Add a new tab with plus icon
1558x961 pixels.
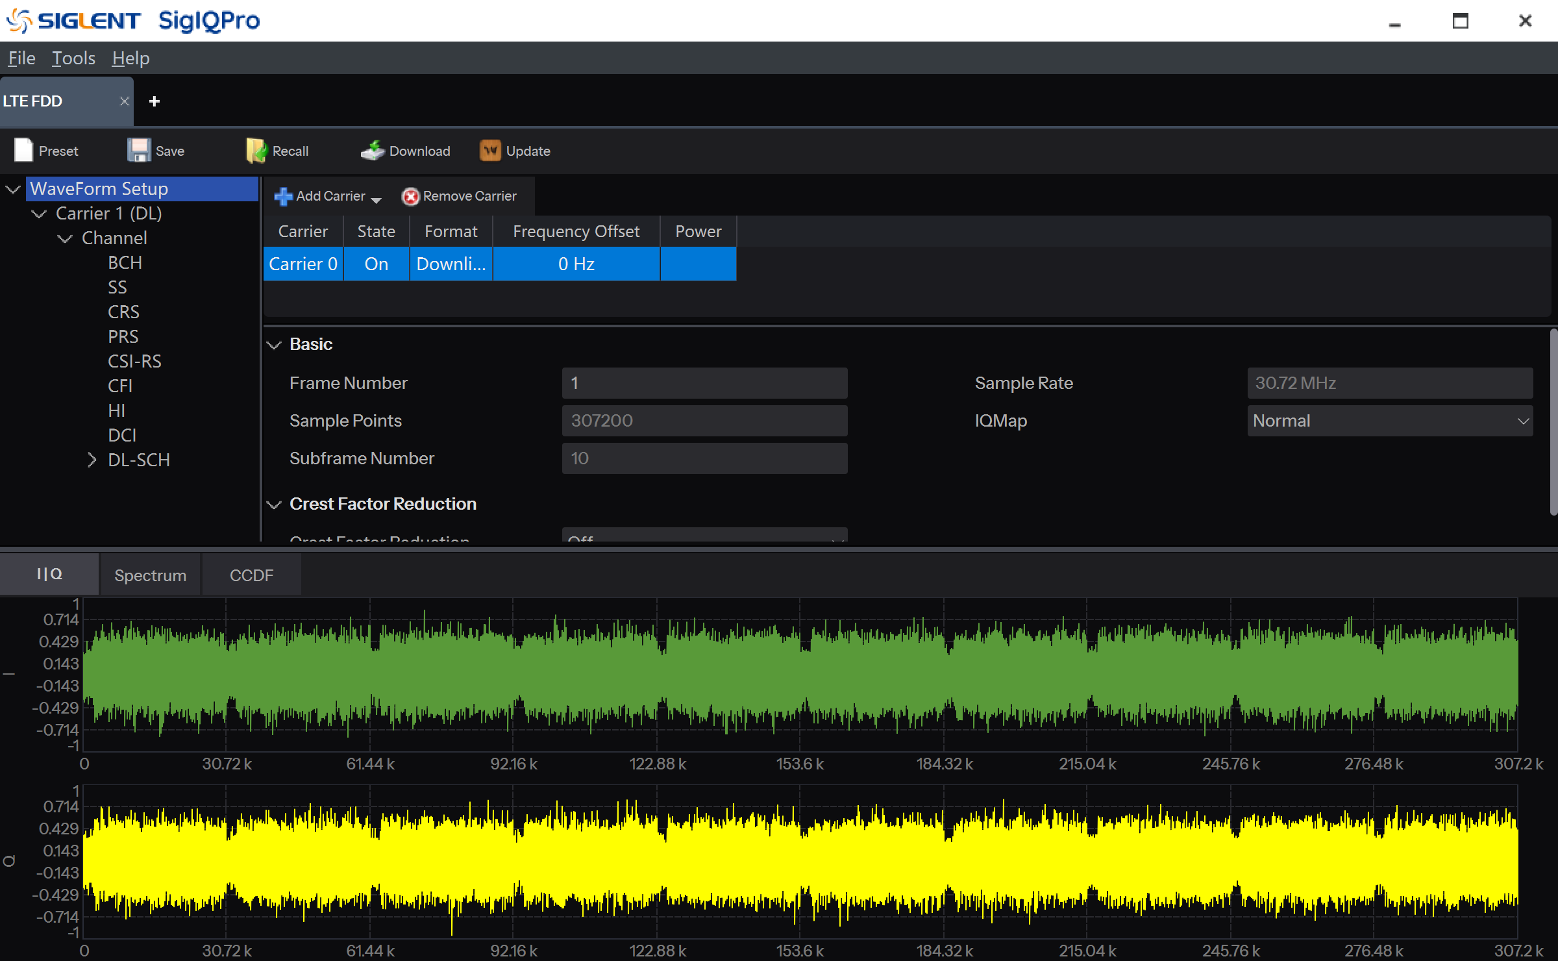coord(155,101)
